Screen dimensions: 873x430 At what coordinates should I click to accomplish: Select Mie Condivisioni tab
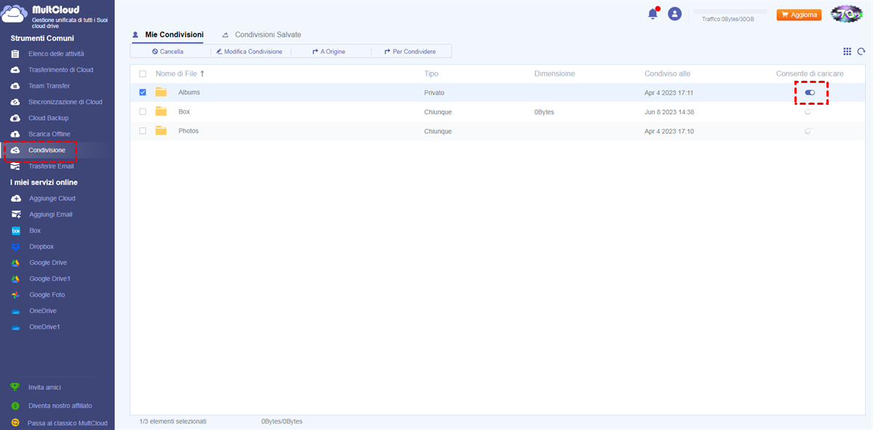pos(174,35)
